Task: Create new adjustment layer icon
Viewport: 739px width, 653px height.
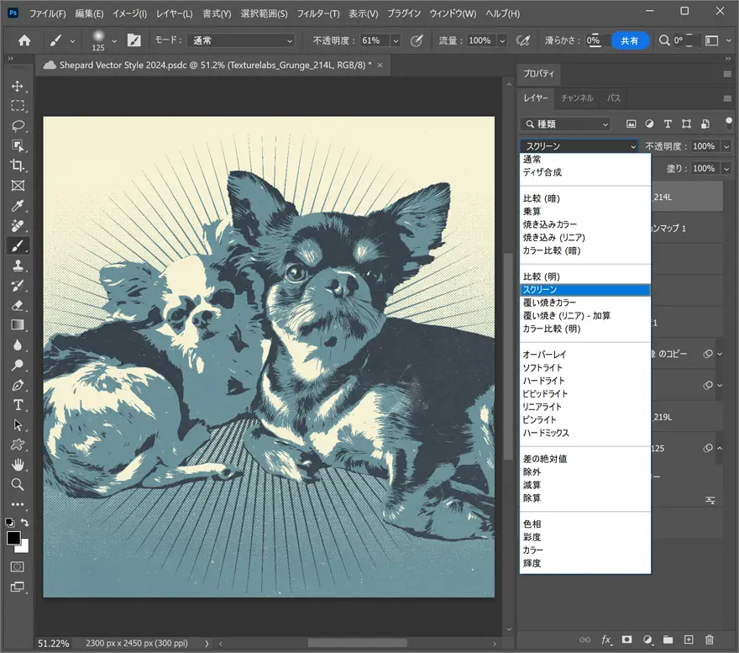Action: 647,640
